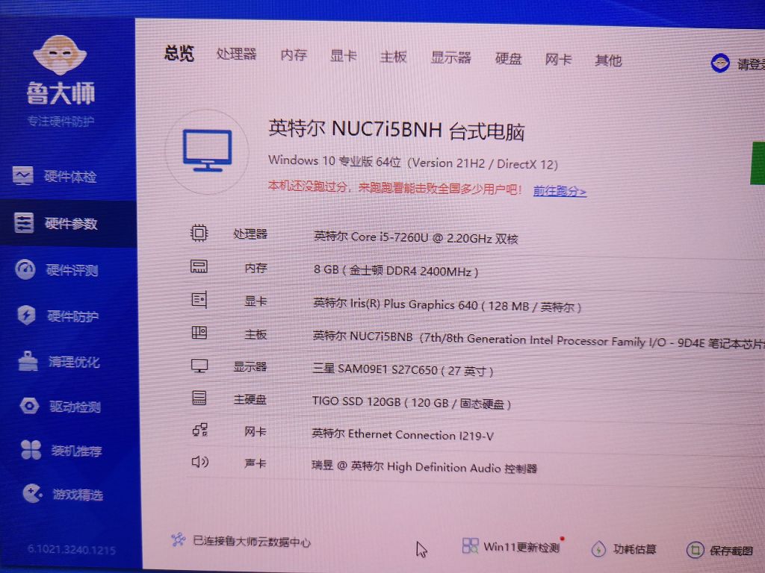Open the 硬件防护 shield icon
765x573 pixels.
[26, 315]
